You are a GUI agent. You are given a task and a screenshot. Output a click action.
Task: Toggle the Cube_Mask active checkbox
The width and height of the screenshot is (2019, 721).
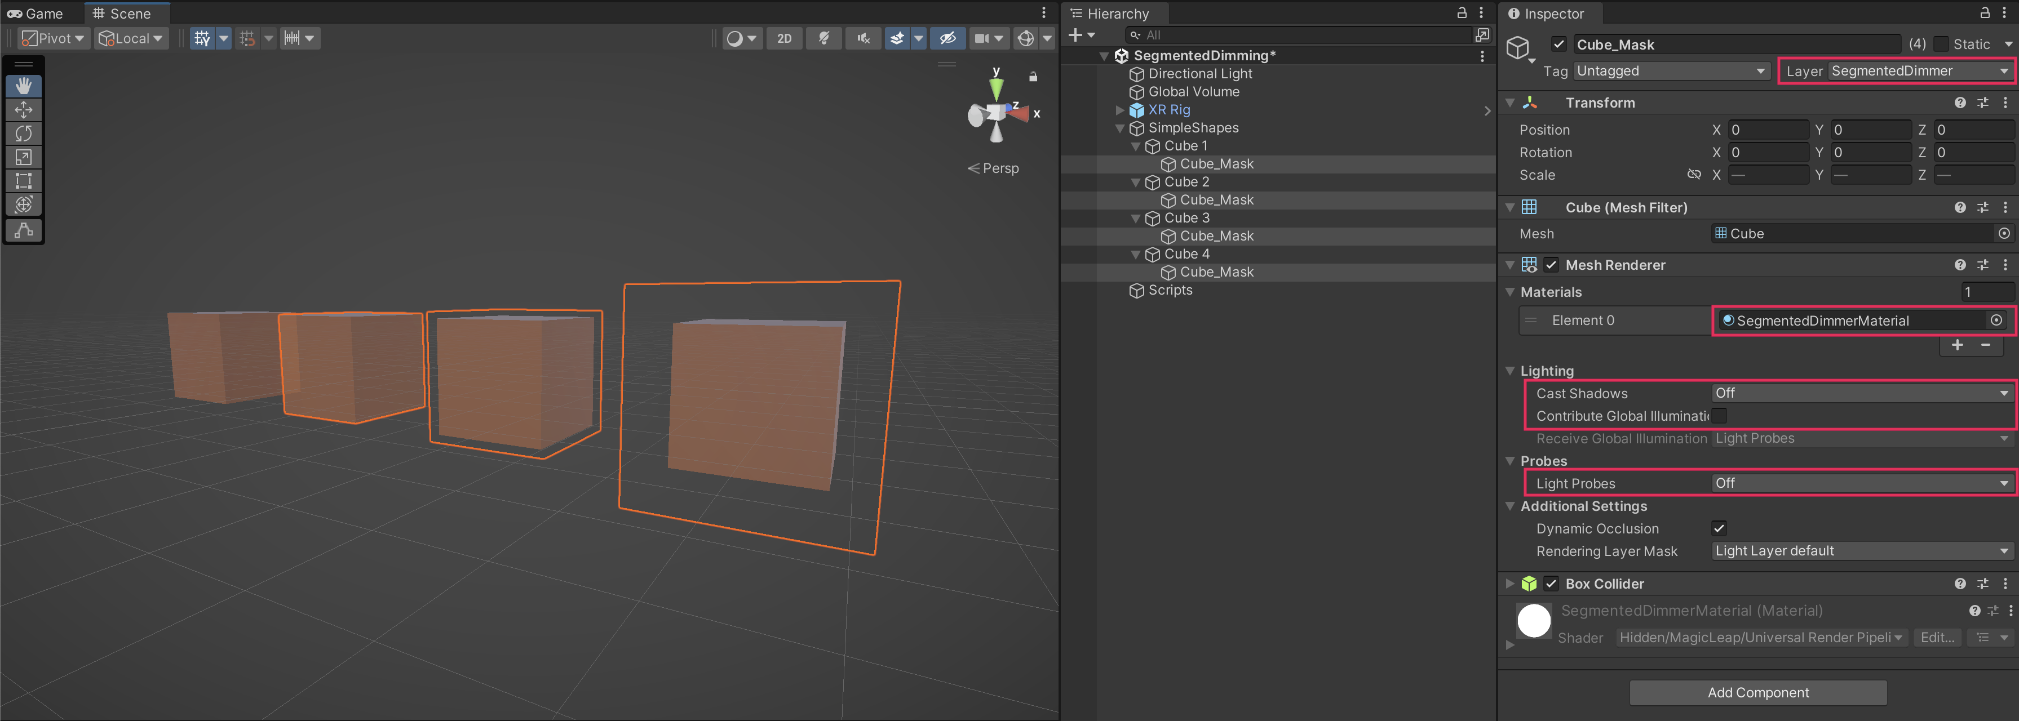click(1559, 44)
